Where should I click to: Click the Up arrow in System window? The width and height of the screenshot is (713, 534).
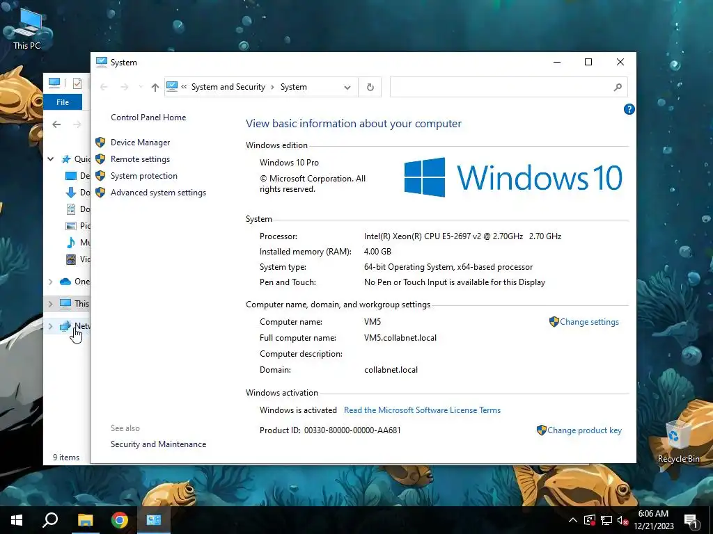click(155, 87)
